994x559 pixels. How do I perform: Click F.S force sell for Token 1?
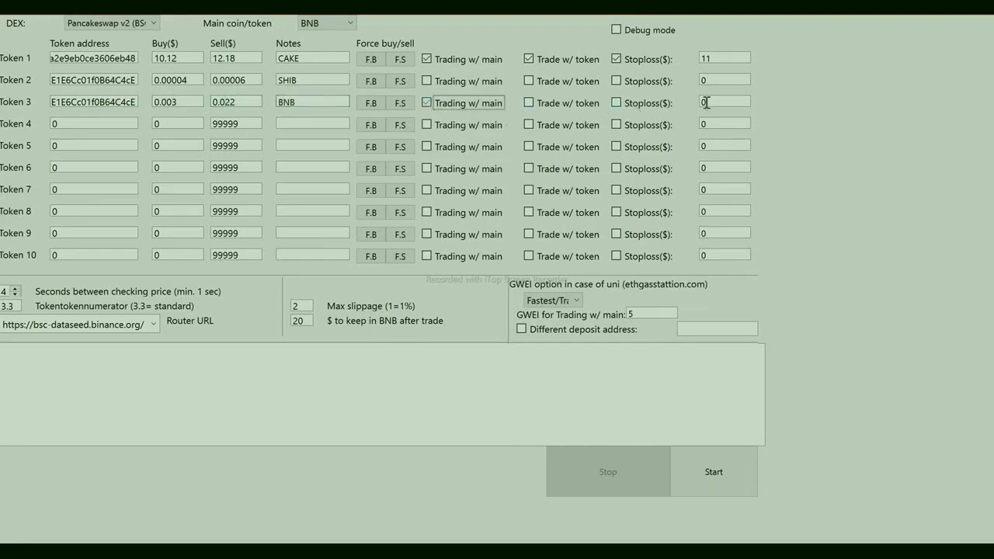click(400, 59)
